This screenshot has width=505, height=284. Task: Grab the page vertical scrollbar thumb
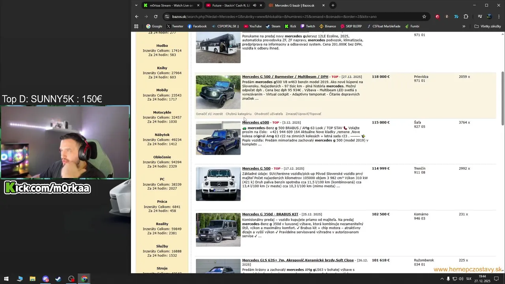point(502,99)
